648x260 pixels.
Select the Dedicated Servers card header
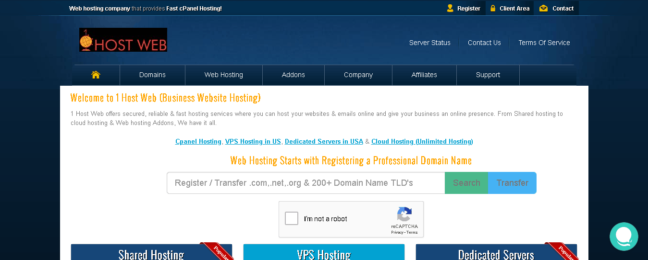point(496,252)
